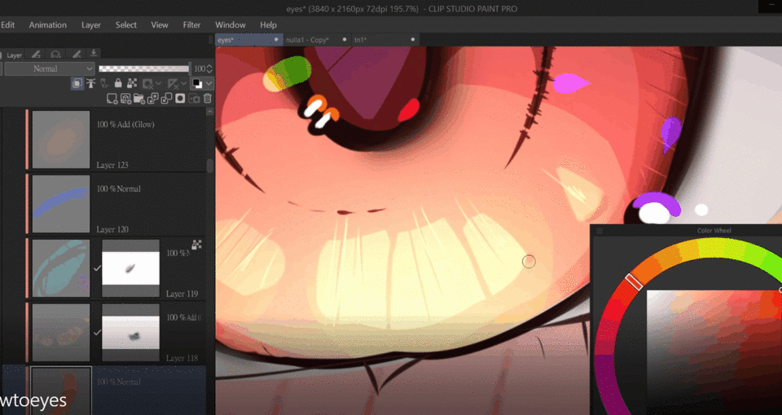Switch to the download-arrow panel tab icon

click(x=94, y=54)
